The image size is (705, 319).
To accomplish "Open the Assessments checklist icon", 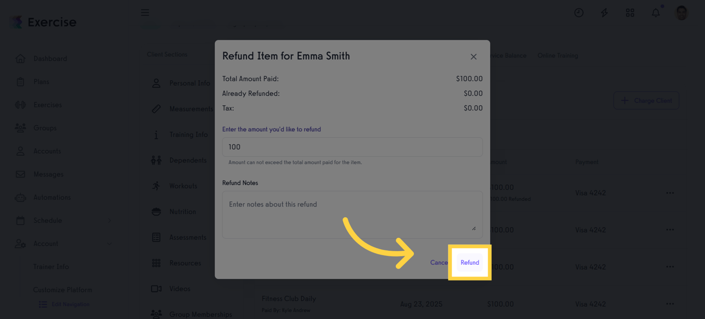I will pos(156,237).
